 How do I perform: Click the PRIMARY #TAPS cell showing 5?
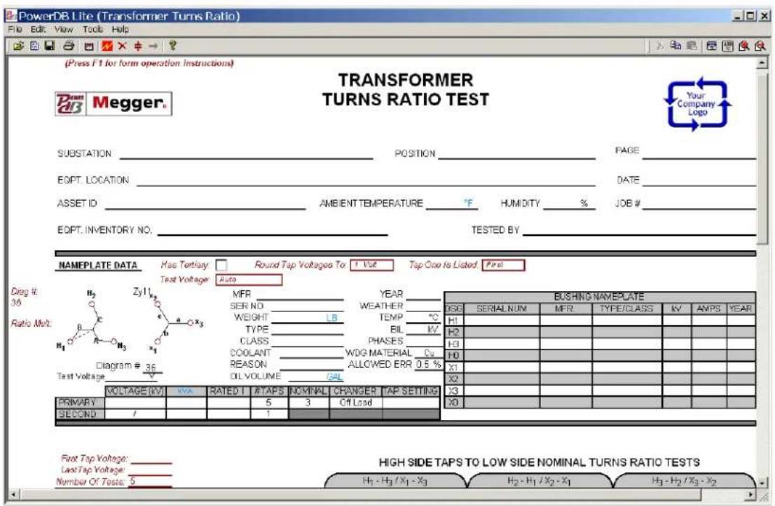click(x=269, y=402)
